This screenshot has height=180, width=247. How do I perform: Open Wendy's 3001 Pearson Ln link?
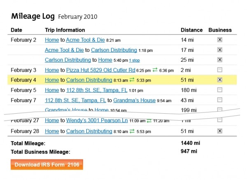point(97,120)
